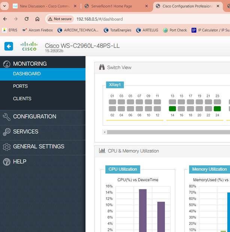The height and width of the screenshot is (232, 230).
Task: Open the tab search dropdown arrow
Action: pos(4,6)
